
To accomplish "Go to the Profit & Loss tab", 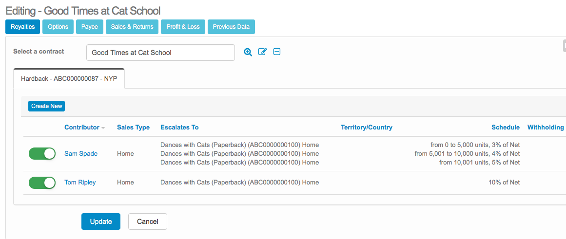I will (183, 27).
